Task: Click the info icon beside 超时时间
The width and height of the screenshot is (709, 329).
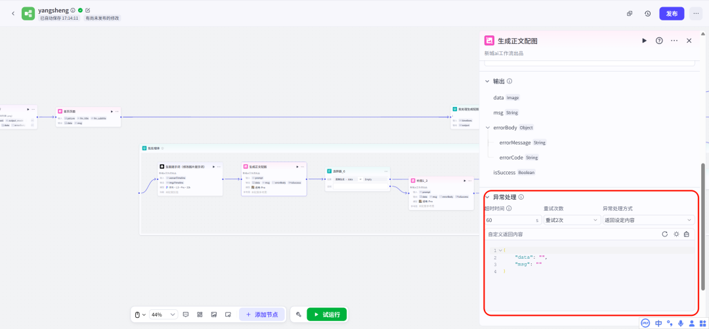Action: 509,209
